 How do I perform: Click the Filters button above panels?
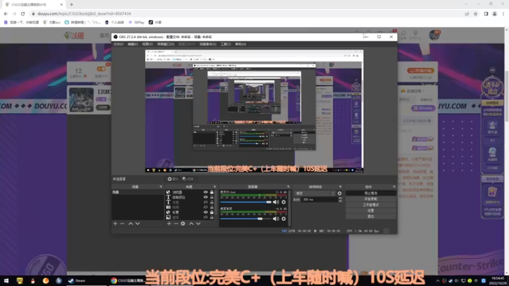pos(188,179)
